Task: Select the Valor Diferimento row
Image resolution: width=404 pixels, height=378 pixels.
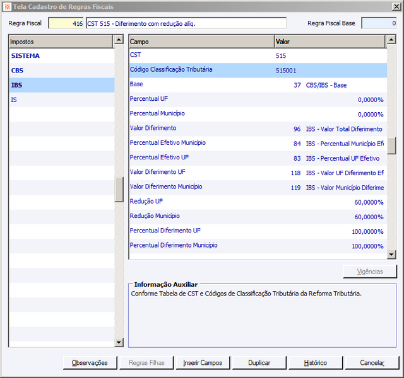Action: click(x=258, y=129)
